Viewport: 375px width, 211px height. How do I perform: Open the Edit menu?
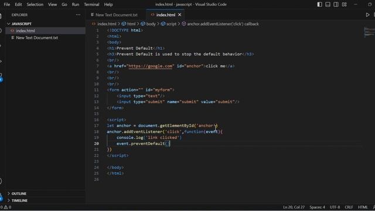pos(18,4)
